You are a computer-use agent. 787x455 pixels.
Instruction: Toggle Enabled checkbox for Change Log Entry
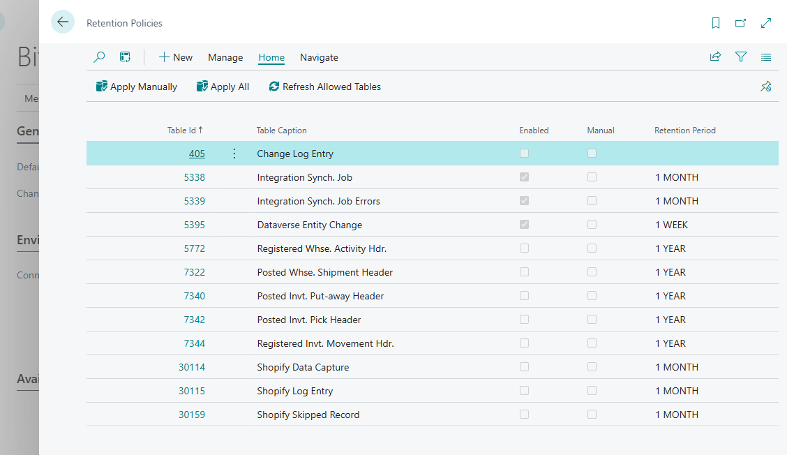(524, 153)
